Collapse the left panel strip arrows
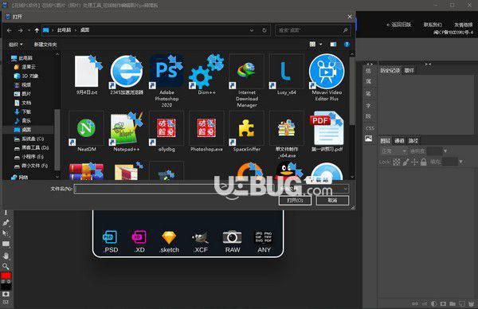This screenshot has width=478, height=309. tap(370, 65)
